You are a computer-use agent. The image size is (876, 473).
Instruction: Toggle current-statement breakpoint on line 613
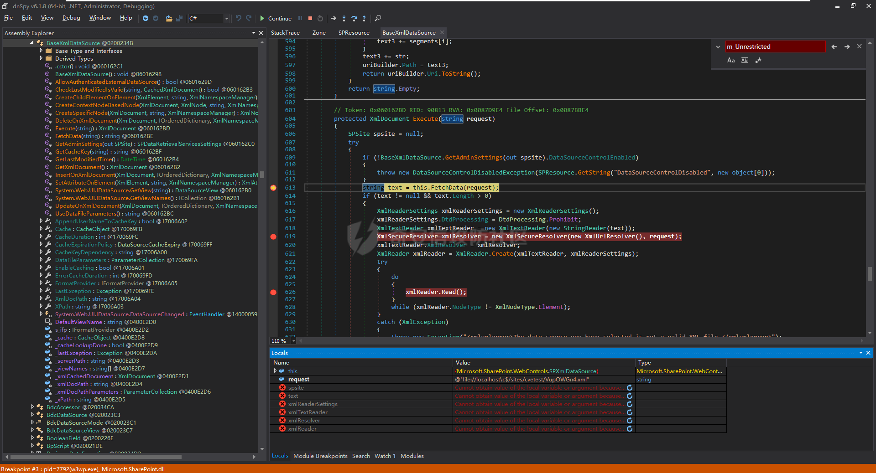tap(273, 188)
